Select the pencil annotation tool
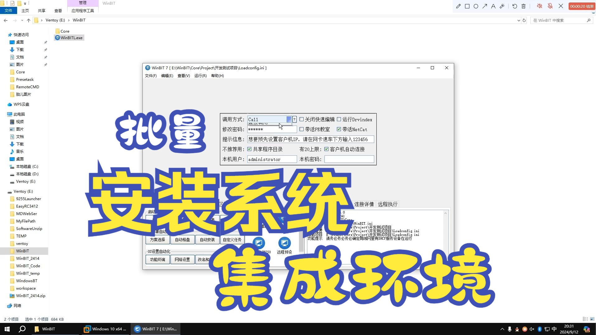The image size is (596, 335). 458,6
